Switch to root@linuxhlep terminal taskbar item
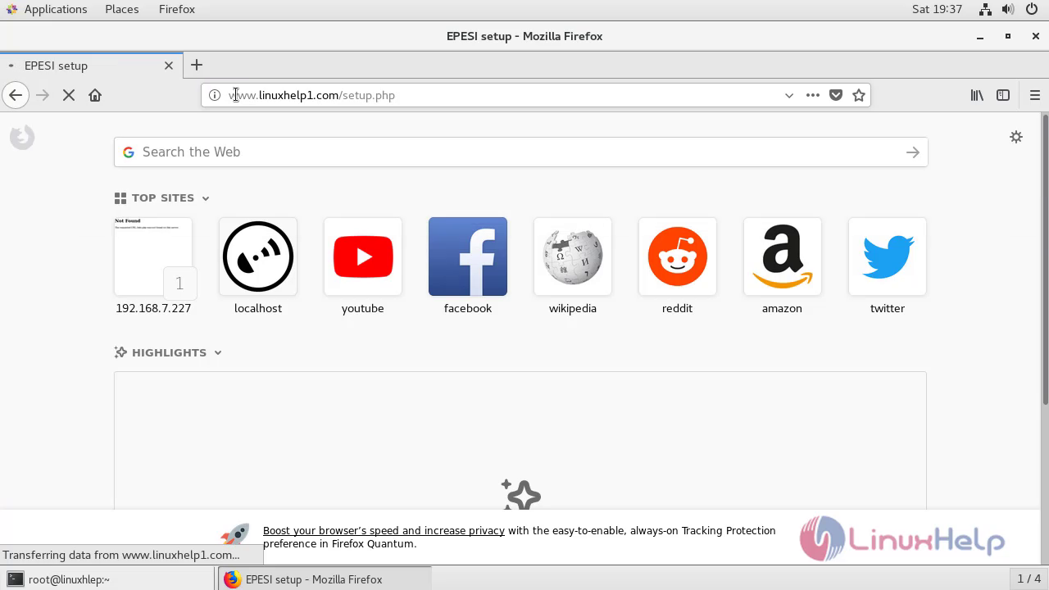The image size is (1049, 590). (108, 579)
